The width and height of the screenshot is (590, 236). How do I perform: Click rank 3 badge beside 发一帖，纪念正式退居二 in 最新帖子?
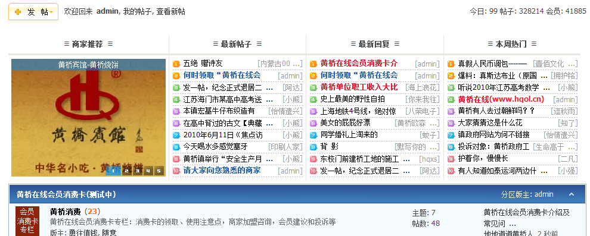176,88
